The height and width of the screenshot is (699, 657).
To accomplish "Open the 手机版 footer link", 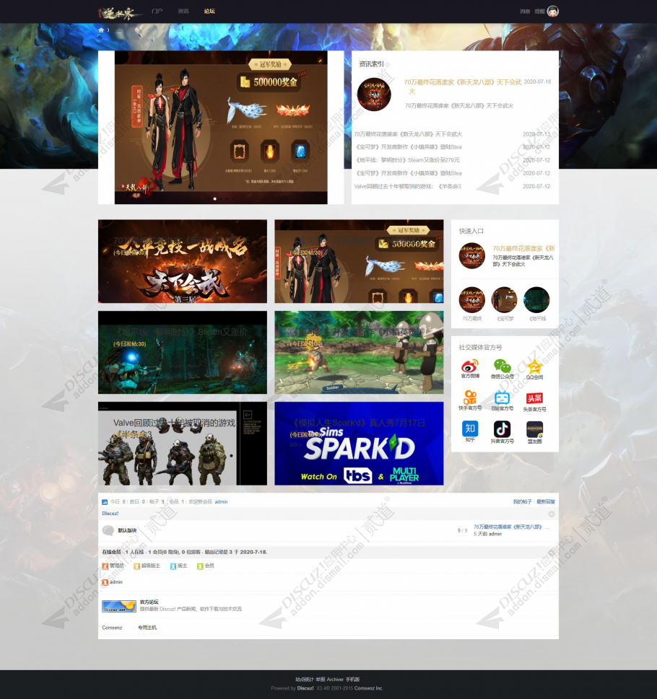I will pos(353,680).
